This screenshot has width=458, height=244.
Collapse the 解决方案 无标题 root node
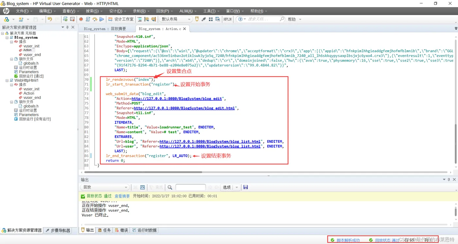(x=3, y=33)
